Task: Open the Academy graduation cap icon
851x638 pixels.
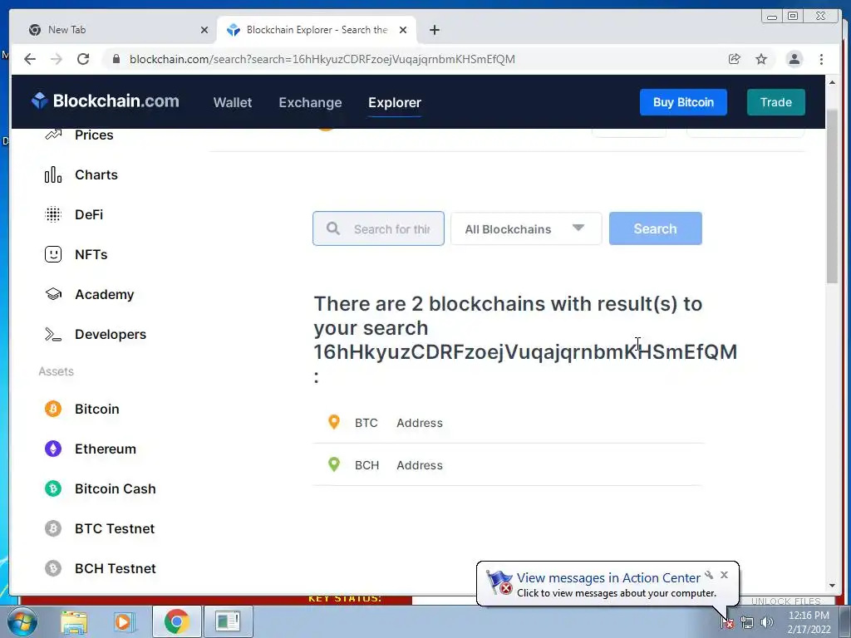Action: click(53, 295)
